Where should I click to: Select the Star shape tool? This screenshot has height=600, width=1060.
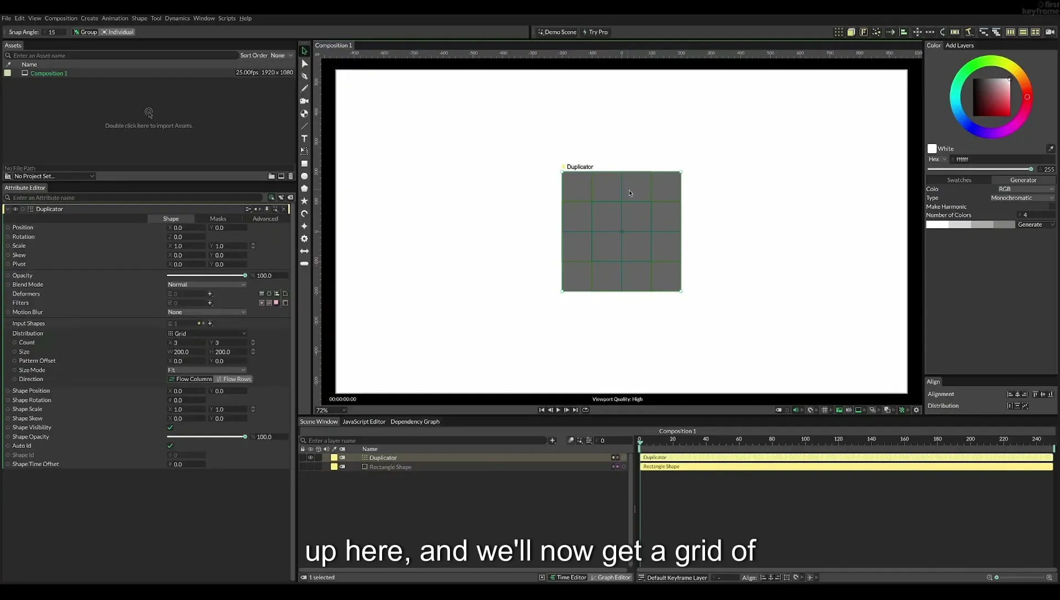304,201
